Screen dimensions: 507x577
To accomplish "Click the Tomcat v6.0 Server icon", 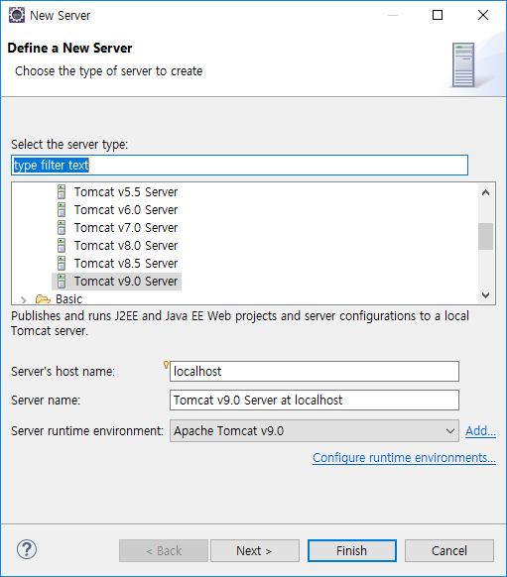I will tap(62, 210).
